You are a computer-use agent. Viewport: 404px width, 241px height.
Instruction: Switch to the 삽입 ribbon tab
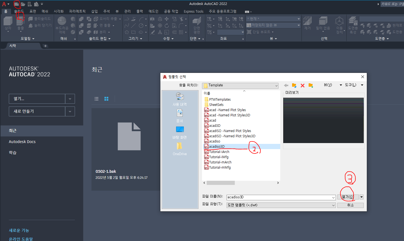pyautogui.click(x=95, y=11)
